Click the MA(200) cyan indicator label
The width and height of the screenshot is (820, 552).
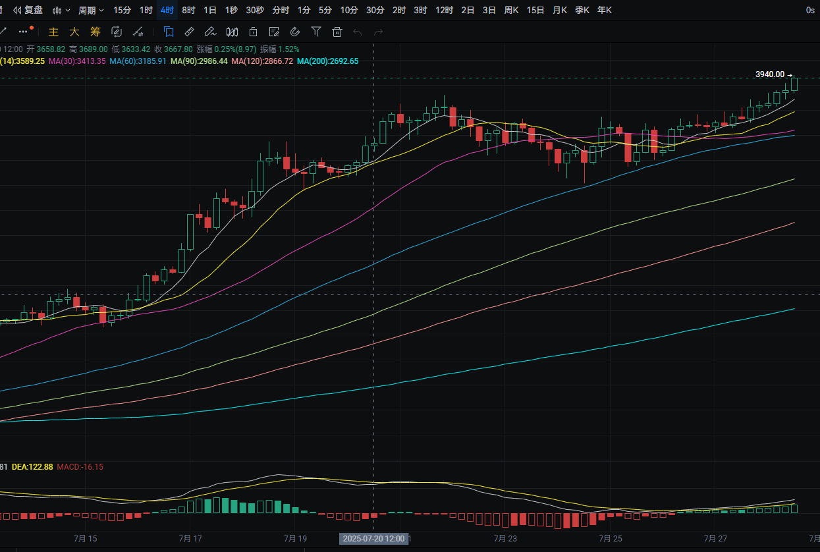tap(327, 61)
